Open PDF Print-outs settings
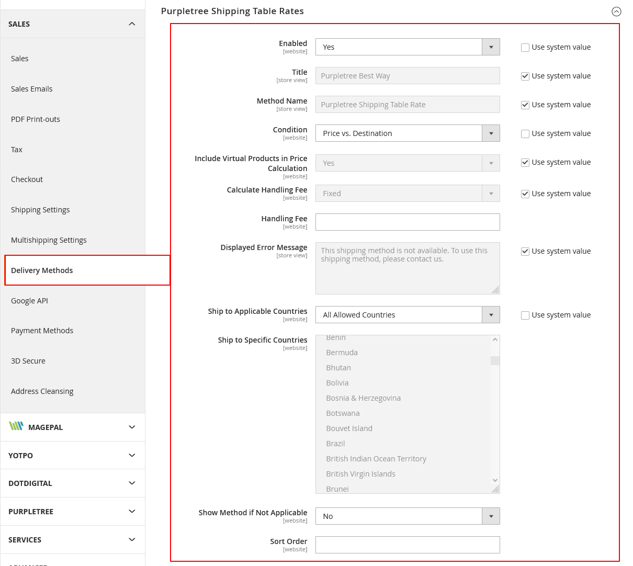 [x=36, y=119]
